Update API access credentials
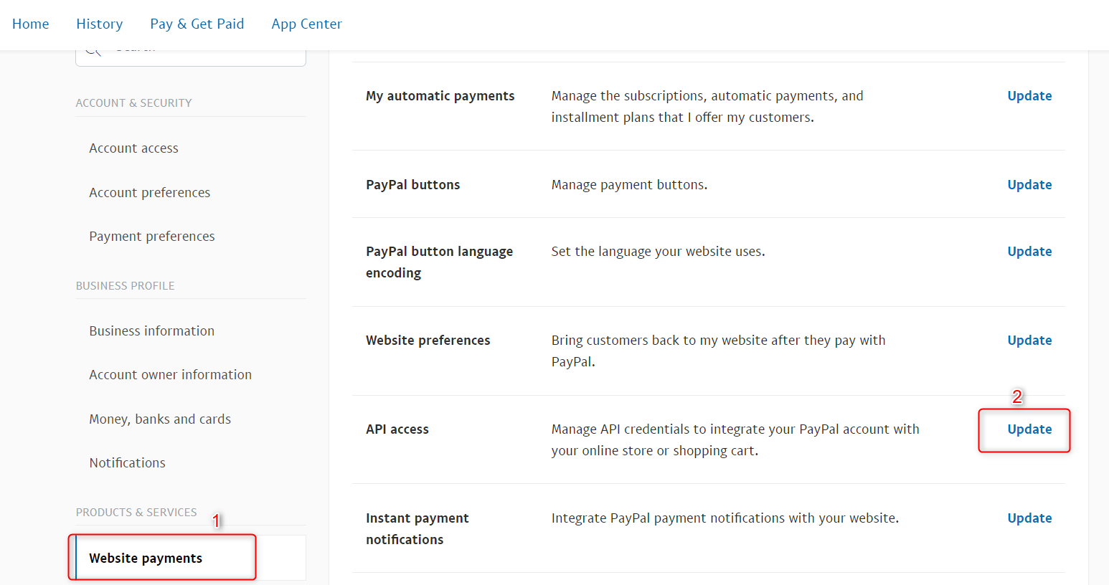1109x585 pixels. point(1029,429)
